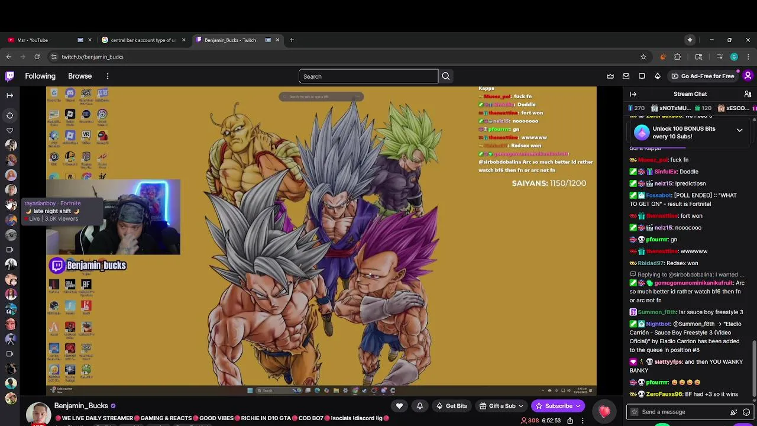Open the Subscribe dropdown button
Image resolution: width=757 pixels, height=426 pixels.
558,406
